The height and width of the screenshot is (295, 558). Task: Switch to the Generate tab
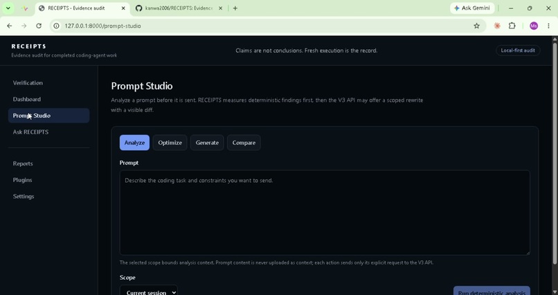[207, 143]
